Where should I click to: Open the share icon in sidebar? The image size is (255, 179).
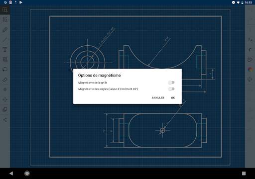pyautogui.click(x=5, y=120)
